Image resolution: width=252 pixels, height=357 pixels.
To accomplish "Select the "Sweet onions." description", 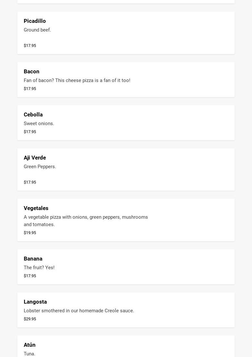I will click(39, 124).
